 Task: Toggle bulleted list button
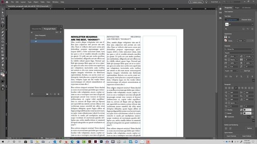click(226, 128)
